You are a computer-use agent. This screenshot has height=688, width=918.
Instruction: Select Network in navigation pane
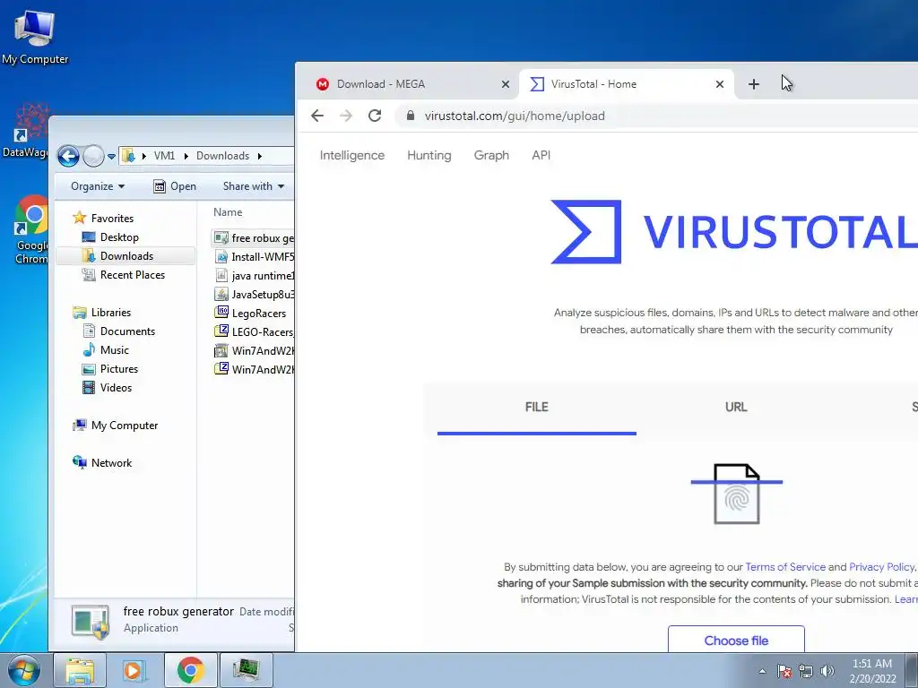(x=102, y=463)
